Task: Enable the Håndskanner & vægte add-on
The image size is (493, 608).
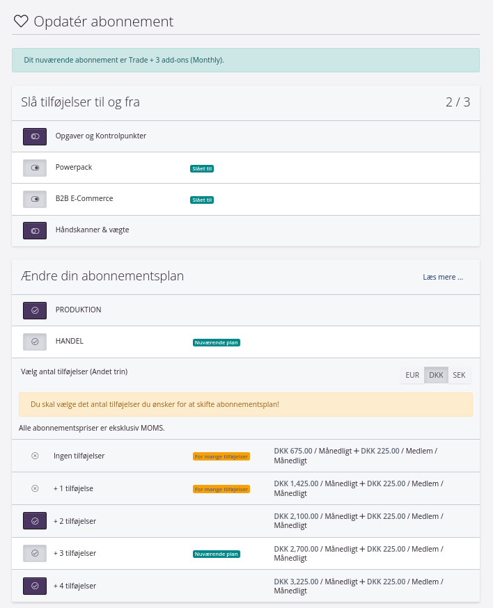Action: (x=35, y=230)
